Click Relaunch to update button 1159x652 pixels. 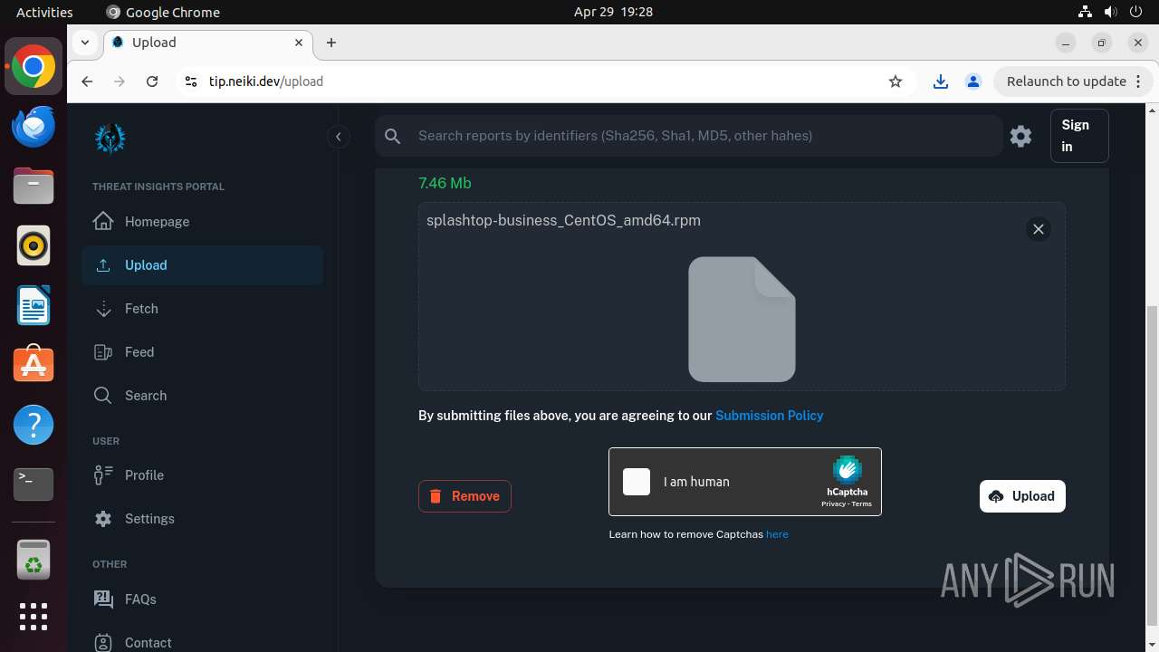click(x=1073, y=81)
